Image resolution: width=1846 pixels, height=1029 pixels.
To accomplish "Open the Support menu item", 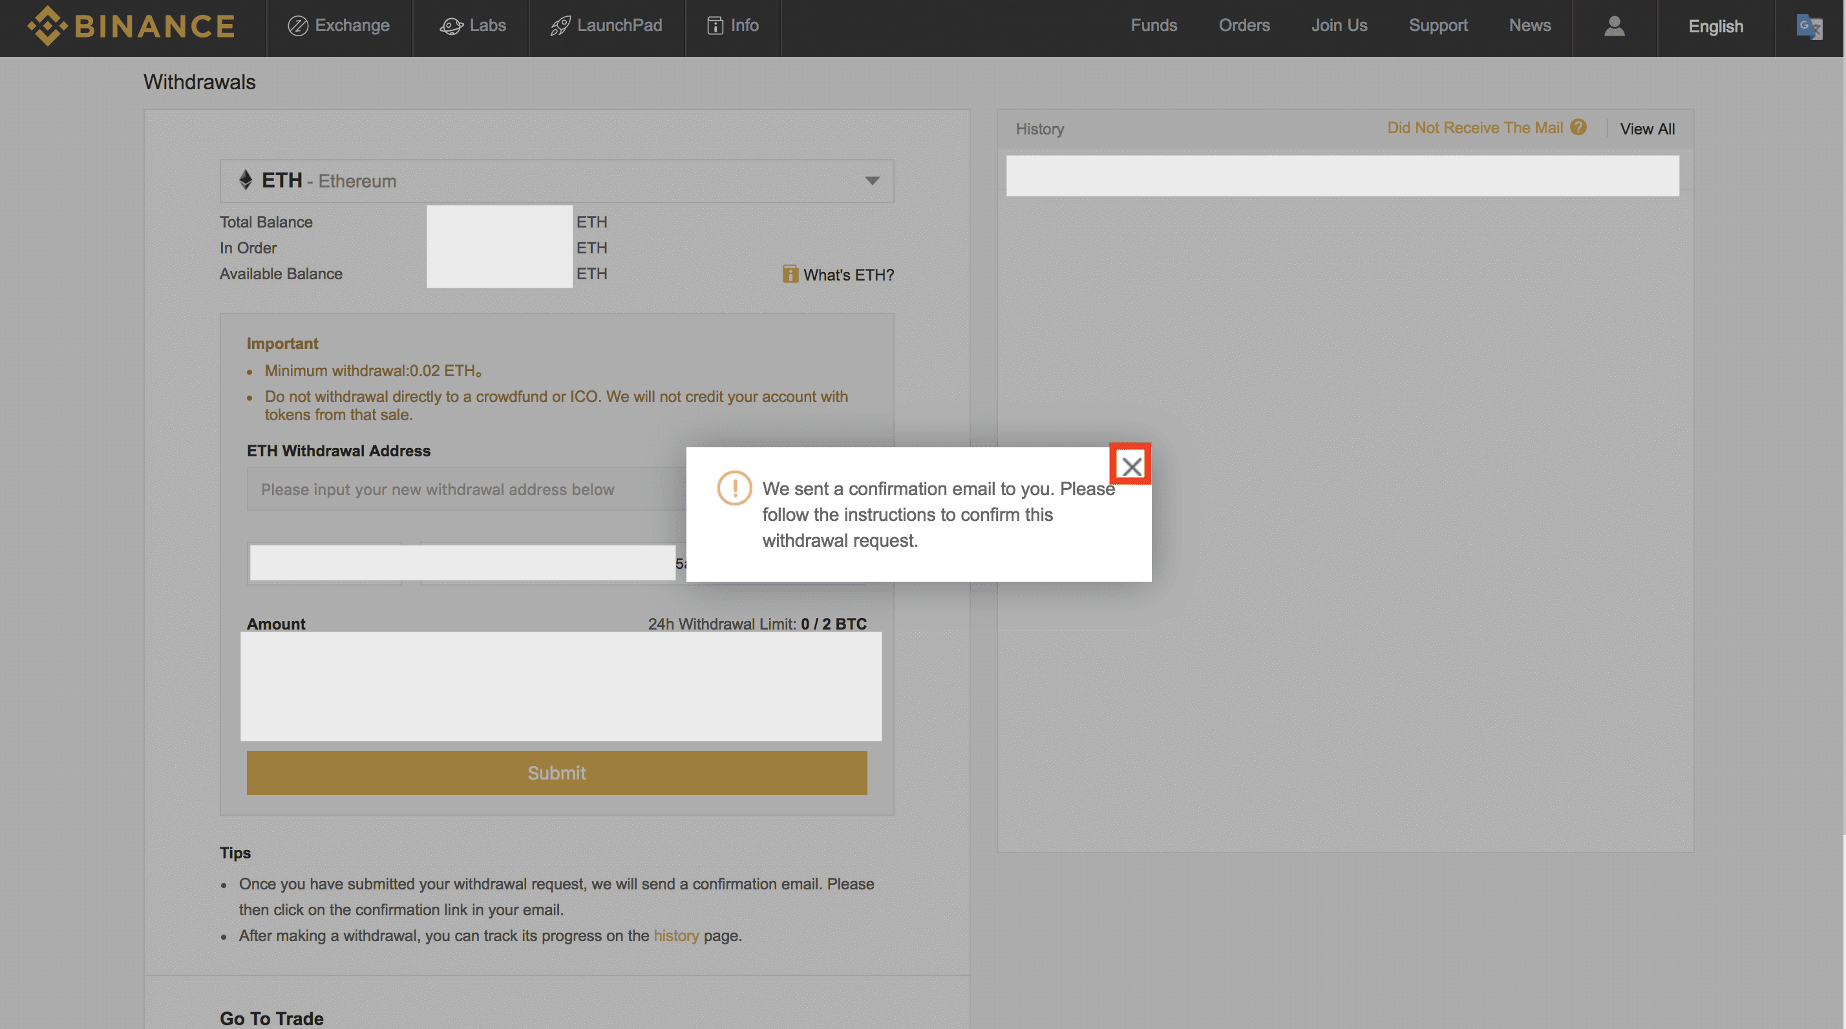I will [x=1438, y=26].
